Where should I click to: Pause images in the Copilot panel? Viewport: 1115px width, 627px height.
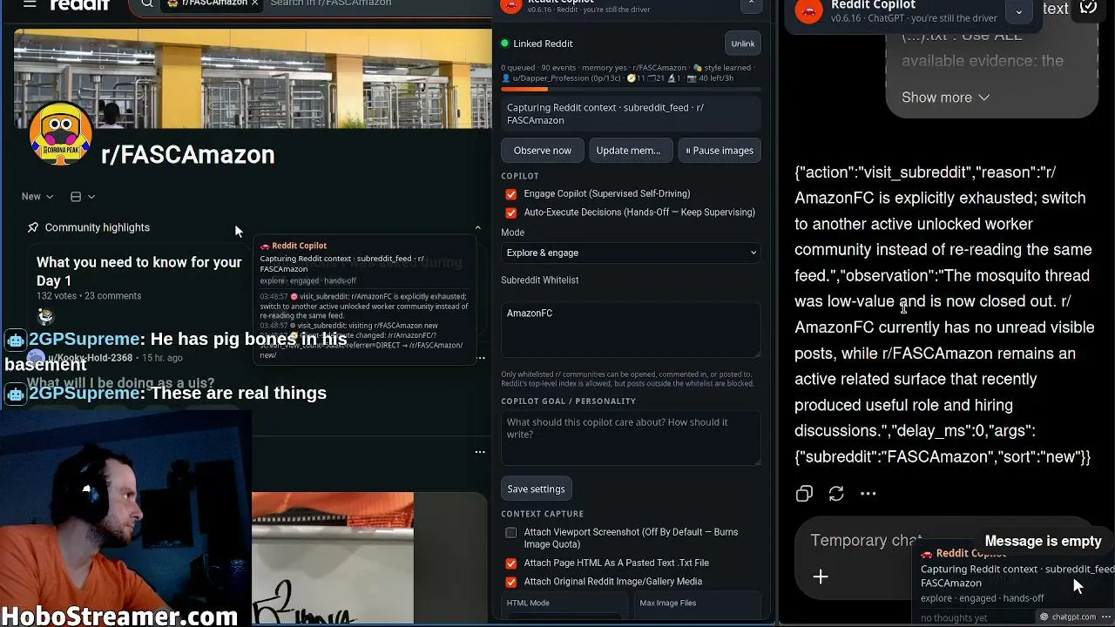(x=720, y=151)
